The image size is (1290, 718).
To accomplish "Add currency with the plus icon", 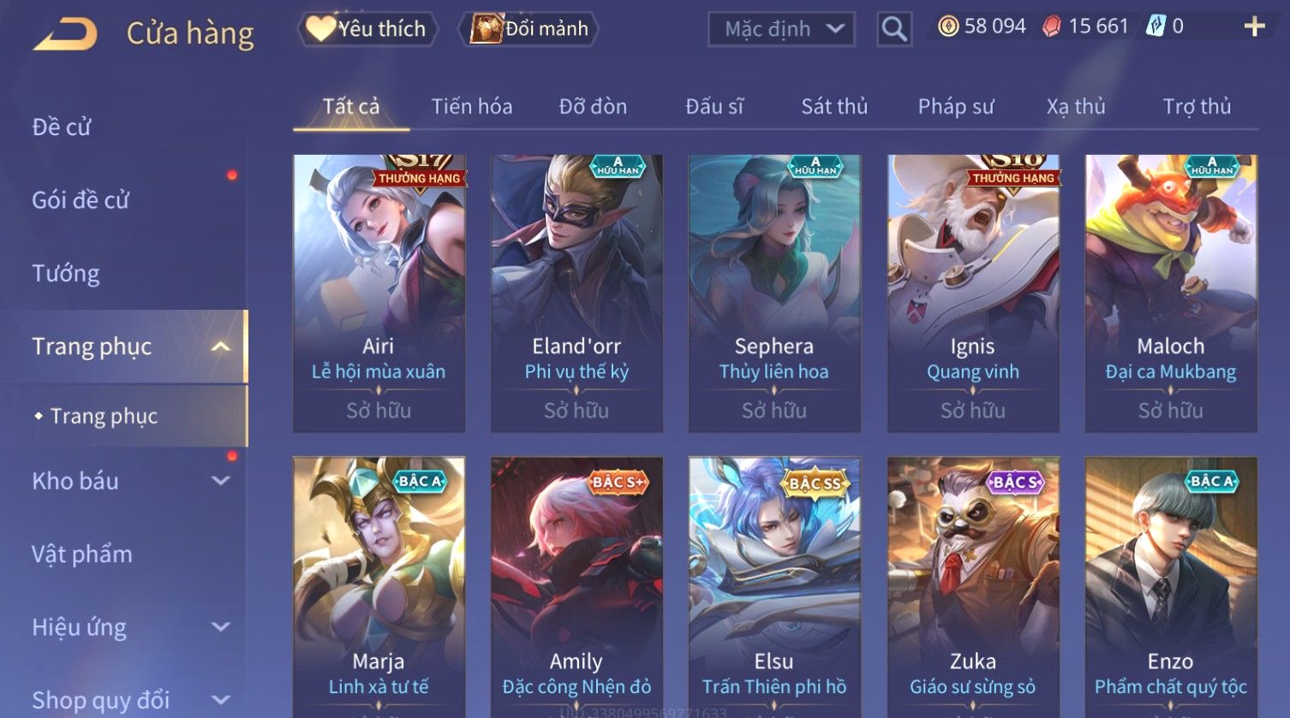I will [x=1254, y=27].
